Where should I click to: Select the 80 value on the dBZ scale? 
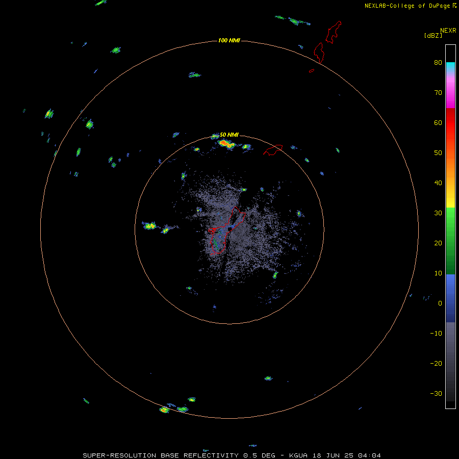438,63
